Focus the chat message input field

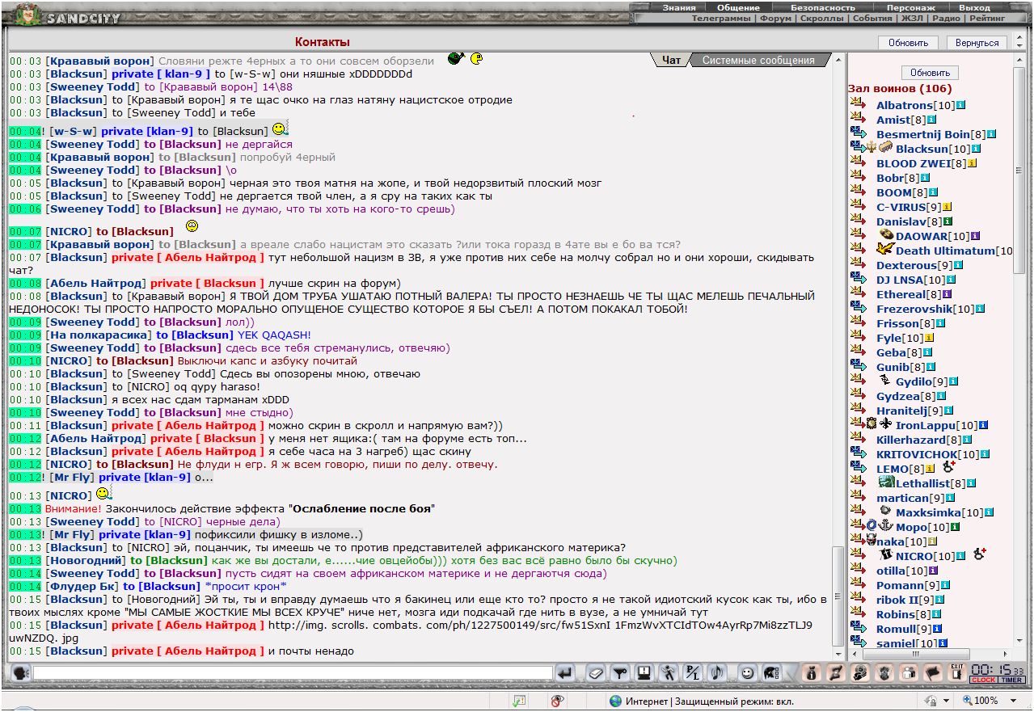[293, 672]
